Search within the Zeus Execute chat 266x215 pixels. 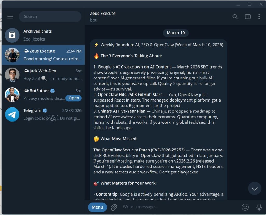235,17
